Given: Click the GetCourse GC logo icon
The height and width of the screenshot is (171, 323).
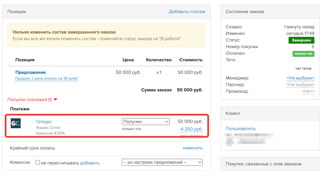Looking at the screenshot, I should tap(16, 123).
